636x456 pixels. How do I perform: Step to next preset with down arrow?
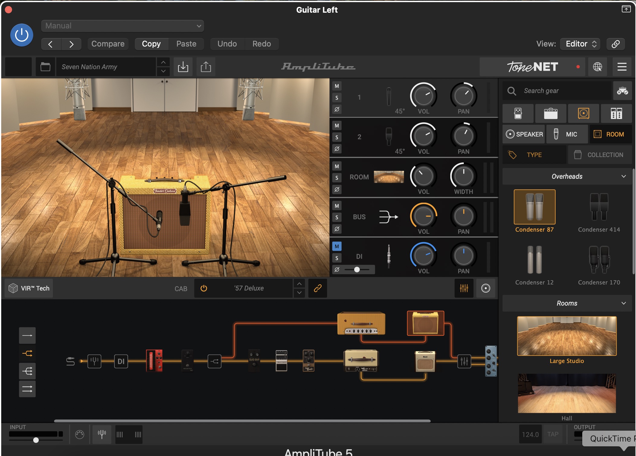point(163,71)
